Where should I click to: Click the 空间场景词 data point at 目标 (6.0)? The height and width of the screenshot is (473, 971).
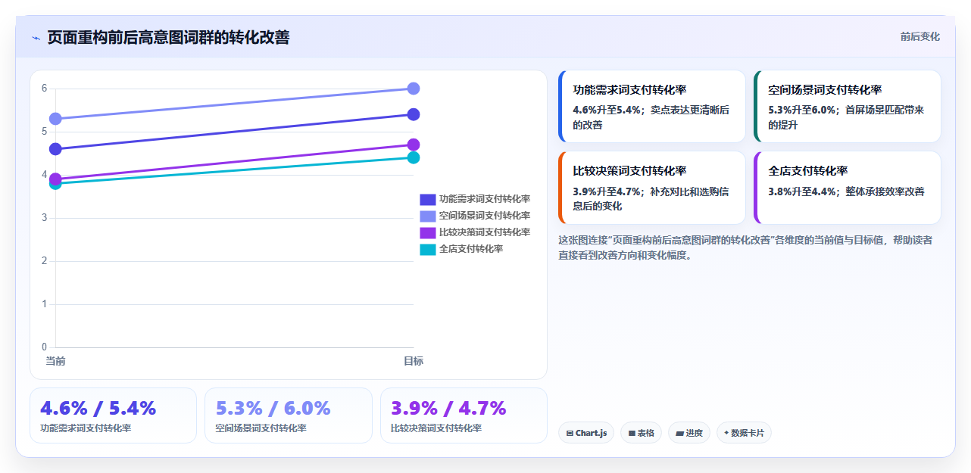coord(414,89)
